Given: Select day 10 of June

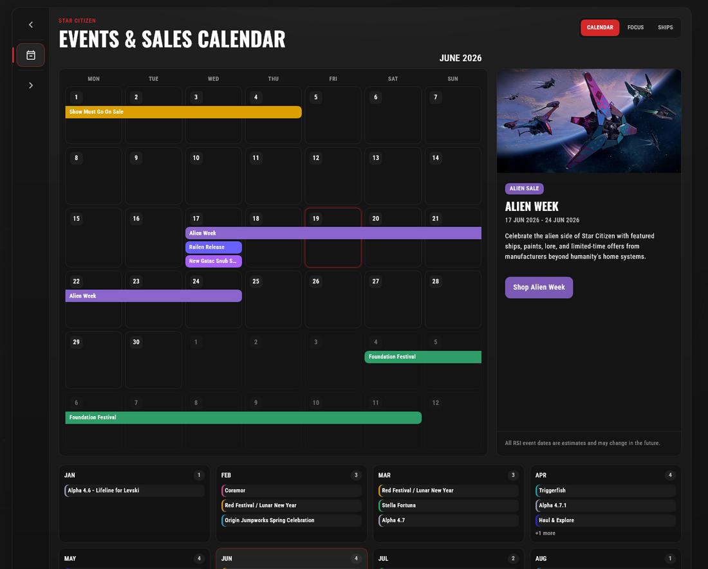Looking at the screenshot, I should coord(214,176).
